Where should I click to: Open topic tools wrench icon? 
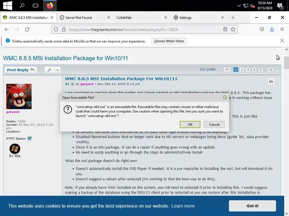click(x=49, y=70)
